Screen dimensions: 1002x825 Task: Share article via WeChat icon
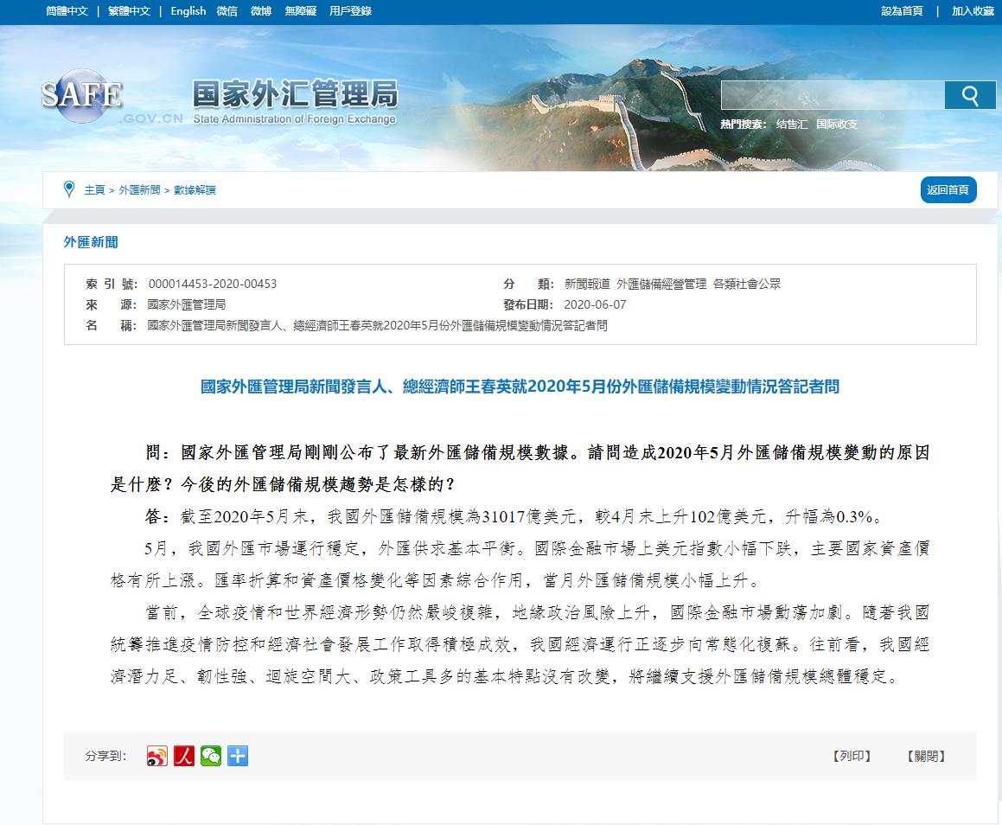click(211, 756)
